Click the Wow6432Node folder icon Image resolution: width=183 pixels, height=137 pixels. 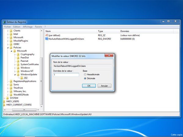[11, 95]
